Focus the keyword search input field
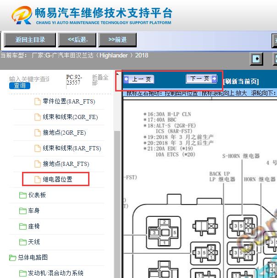This screenshot has height=278, width=277. (x=29, y=79)
